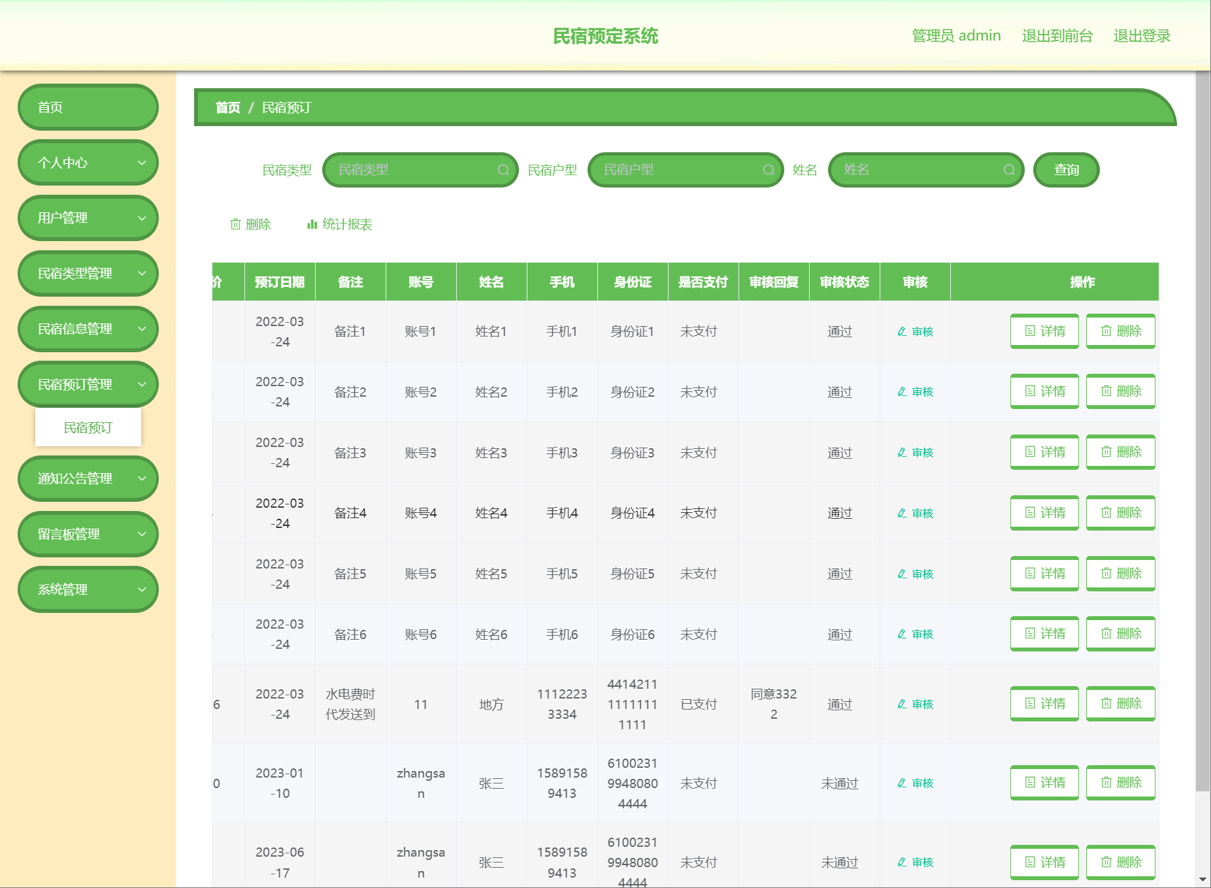Expand 民宿信息管理 sidebar menu

(x=88, y=329)
